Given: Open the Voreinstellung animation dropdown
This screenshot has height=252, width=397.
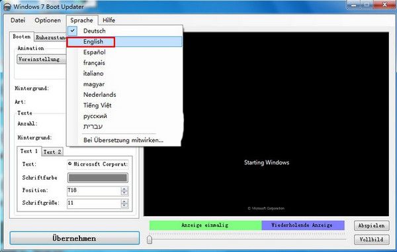Looking at the screenshot, I should point(42,60).
